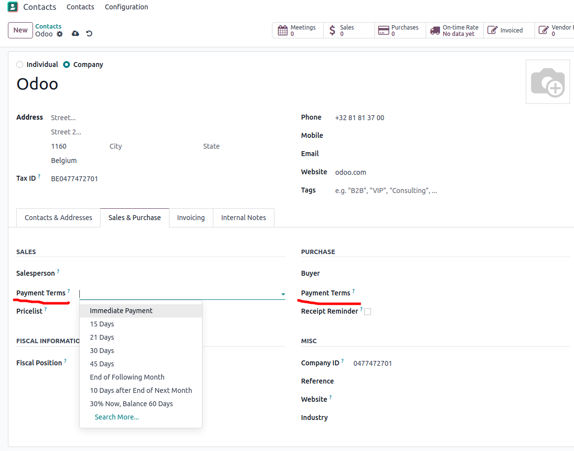Click the Contacts app title

39,7
